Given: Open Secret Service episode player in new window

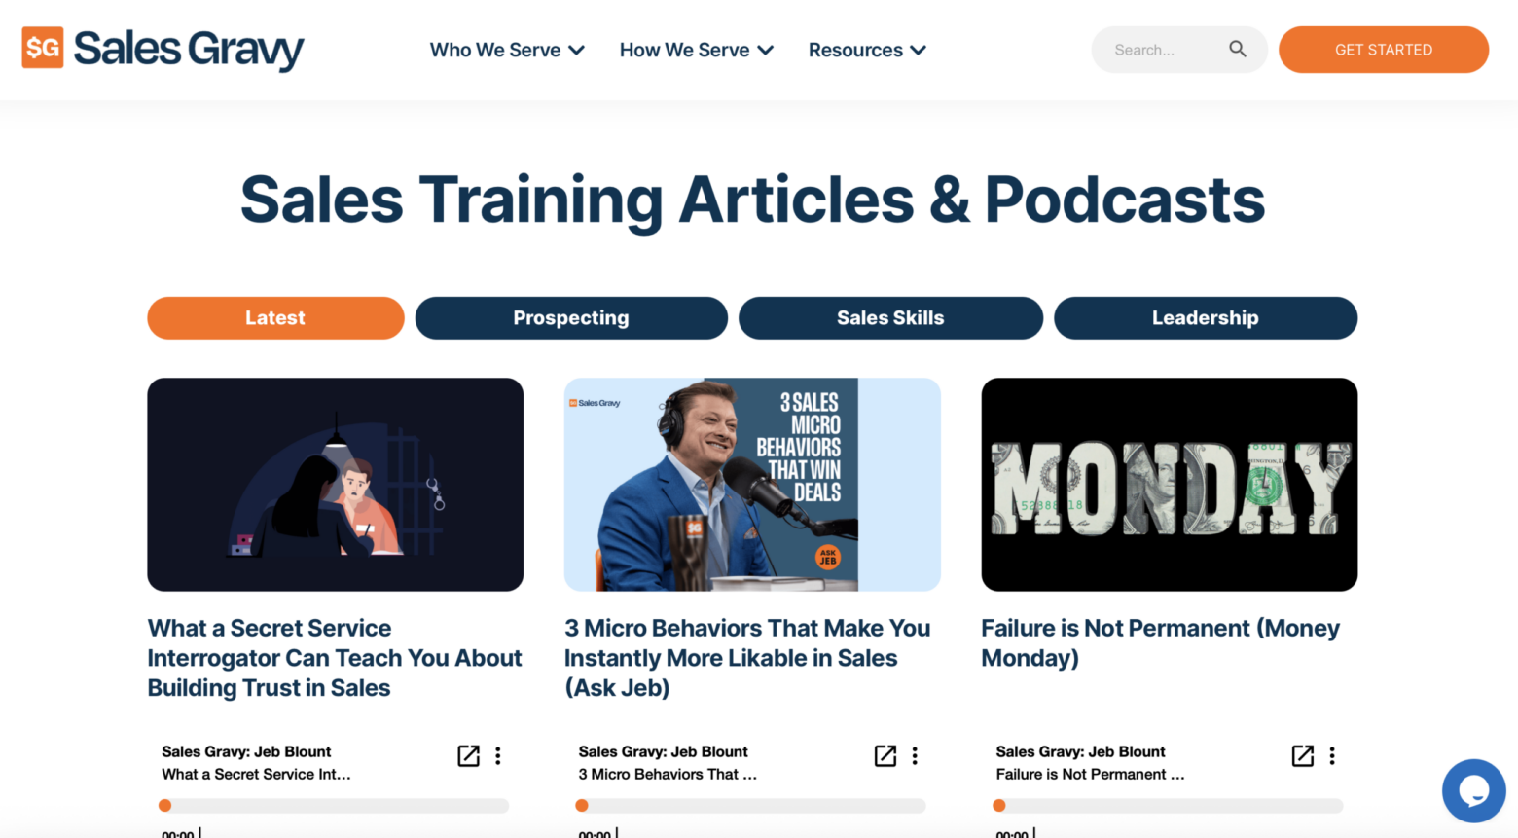Looking at the screenshot, I should [468, 755].
